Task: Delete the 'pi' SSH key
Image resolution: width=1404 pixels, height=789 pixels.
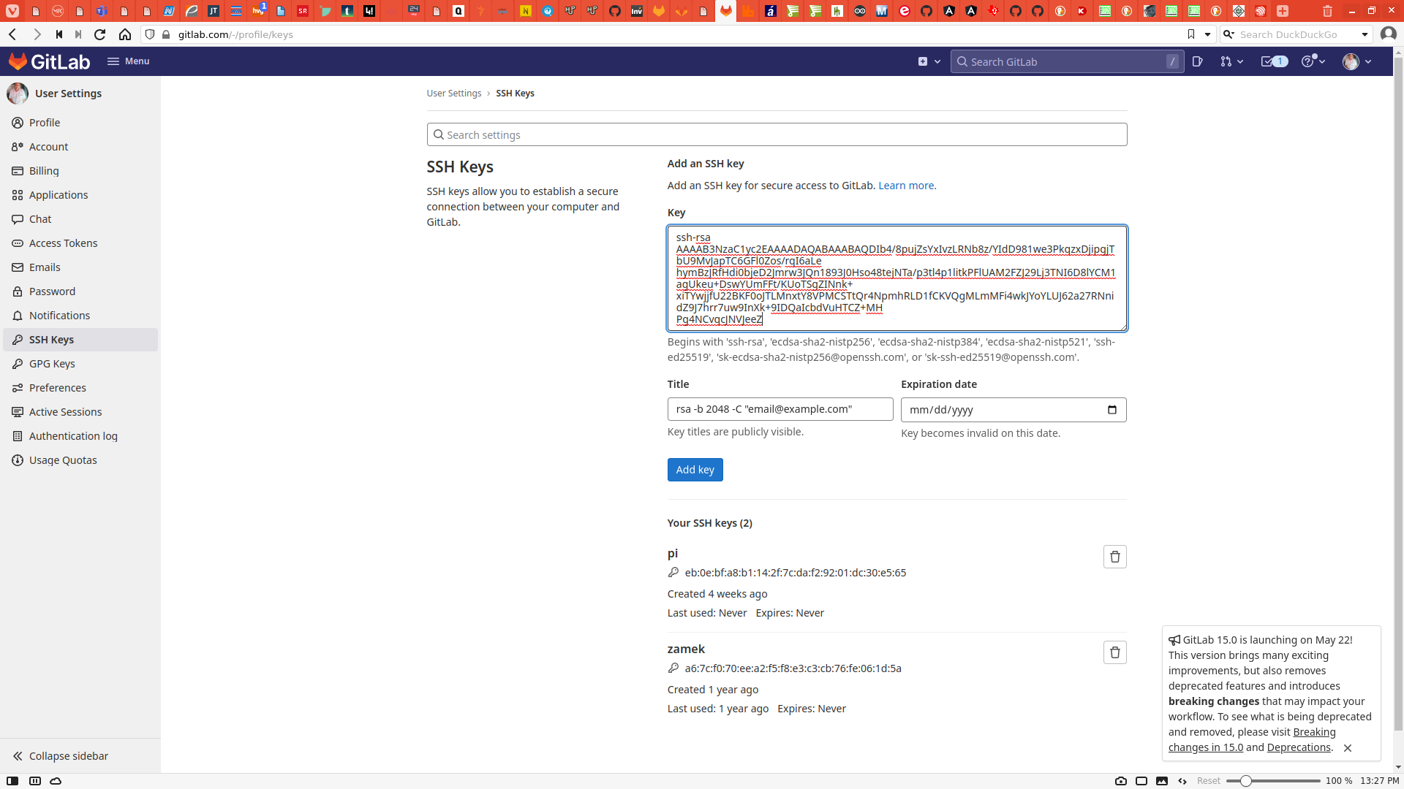Action: point(1114,557)
